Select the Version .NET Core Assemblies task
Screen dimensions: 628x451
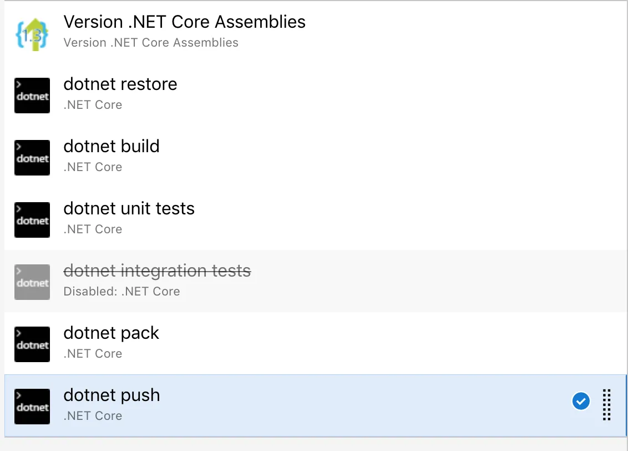coord(184,22)
